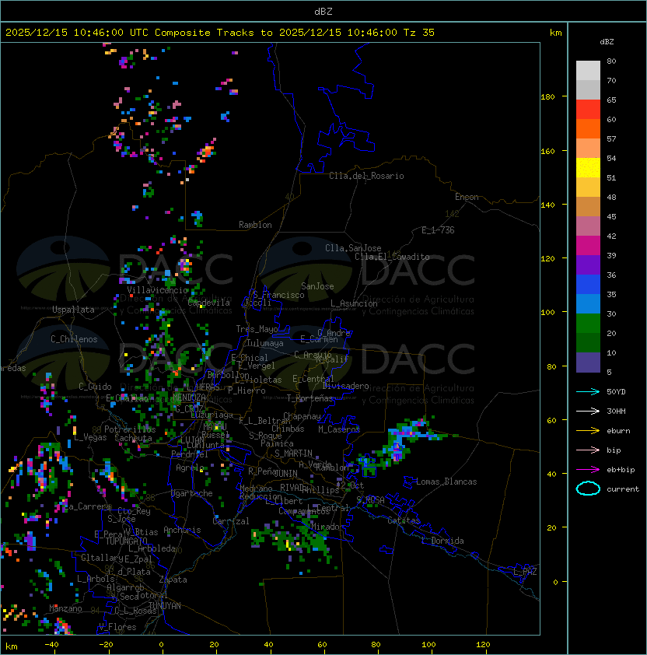Click the Encon place label
The height and width of the screenshot is (655, 647).
pyautogui.click(x=467, y=197)
